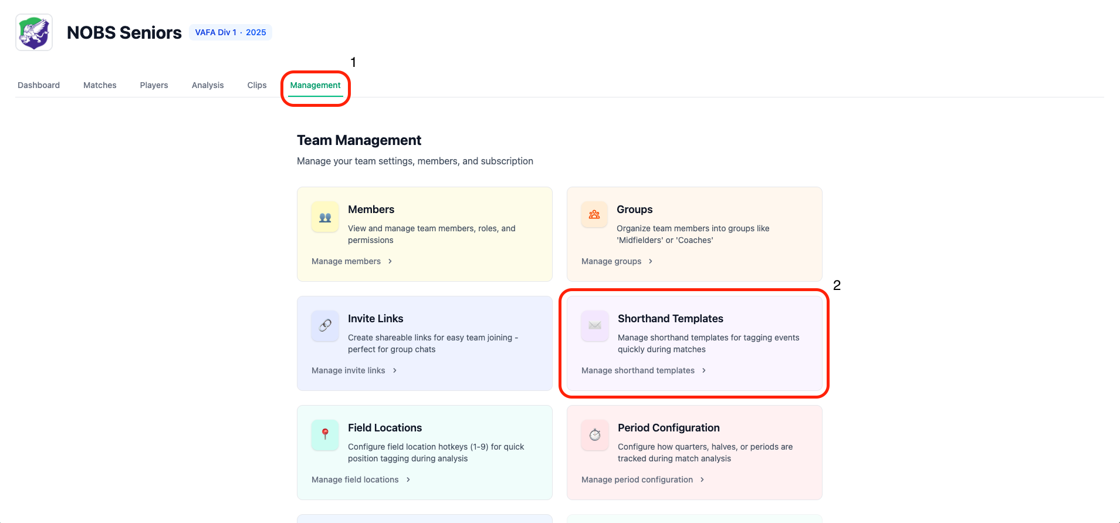This screenshot has width=1120, height=523.
Task: Open the Matches tab
Action: tap(100, 85)
